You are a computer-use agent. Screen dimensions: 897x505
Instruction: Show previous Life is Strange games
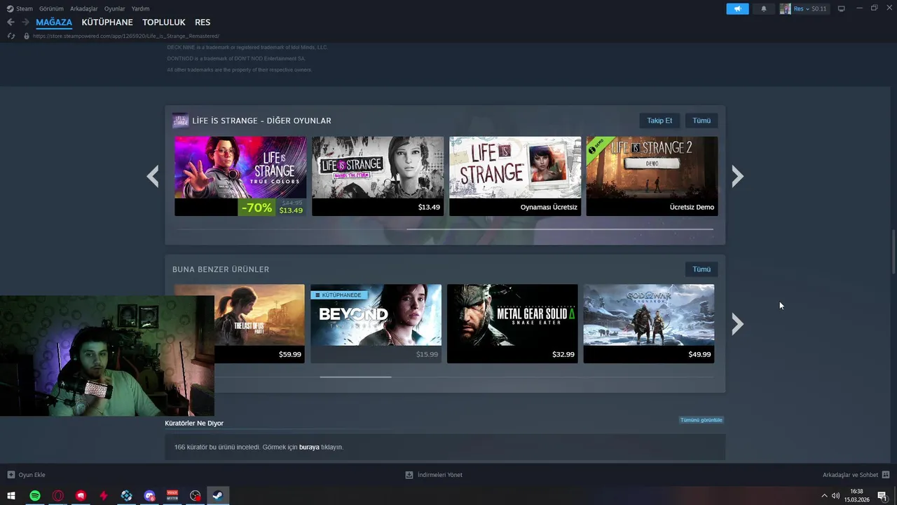click(x=153, y=176)
